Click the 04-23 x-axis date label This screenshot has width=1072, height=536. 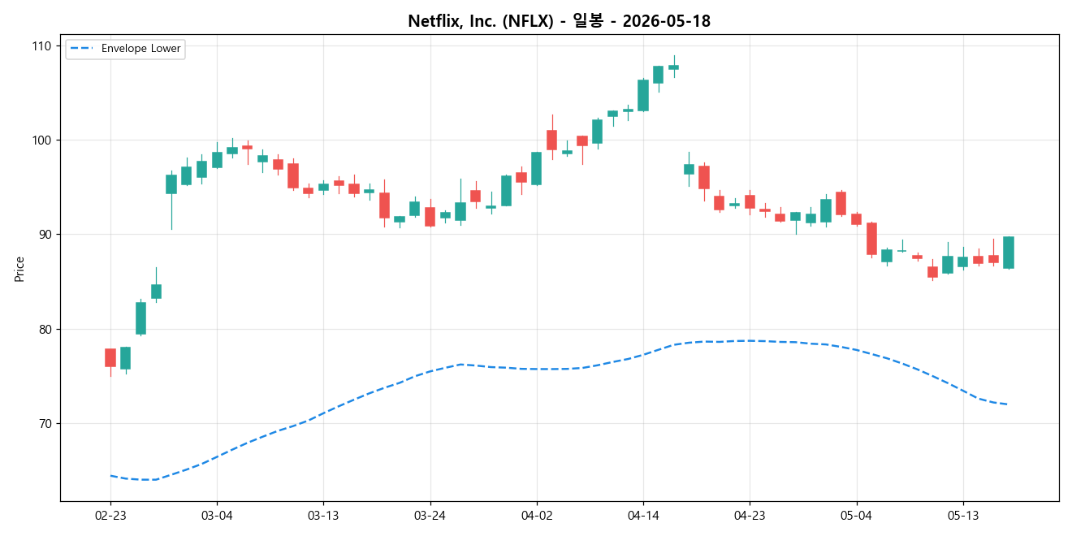(750, 515)
